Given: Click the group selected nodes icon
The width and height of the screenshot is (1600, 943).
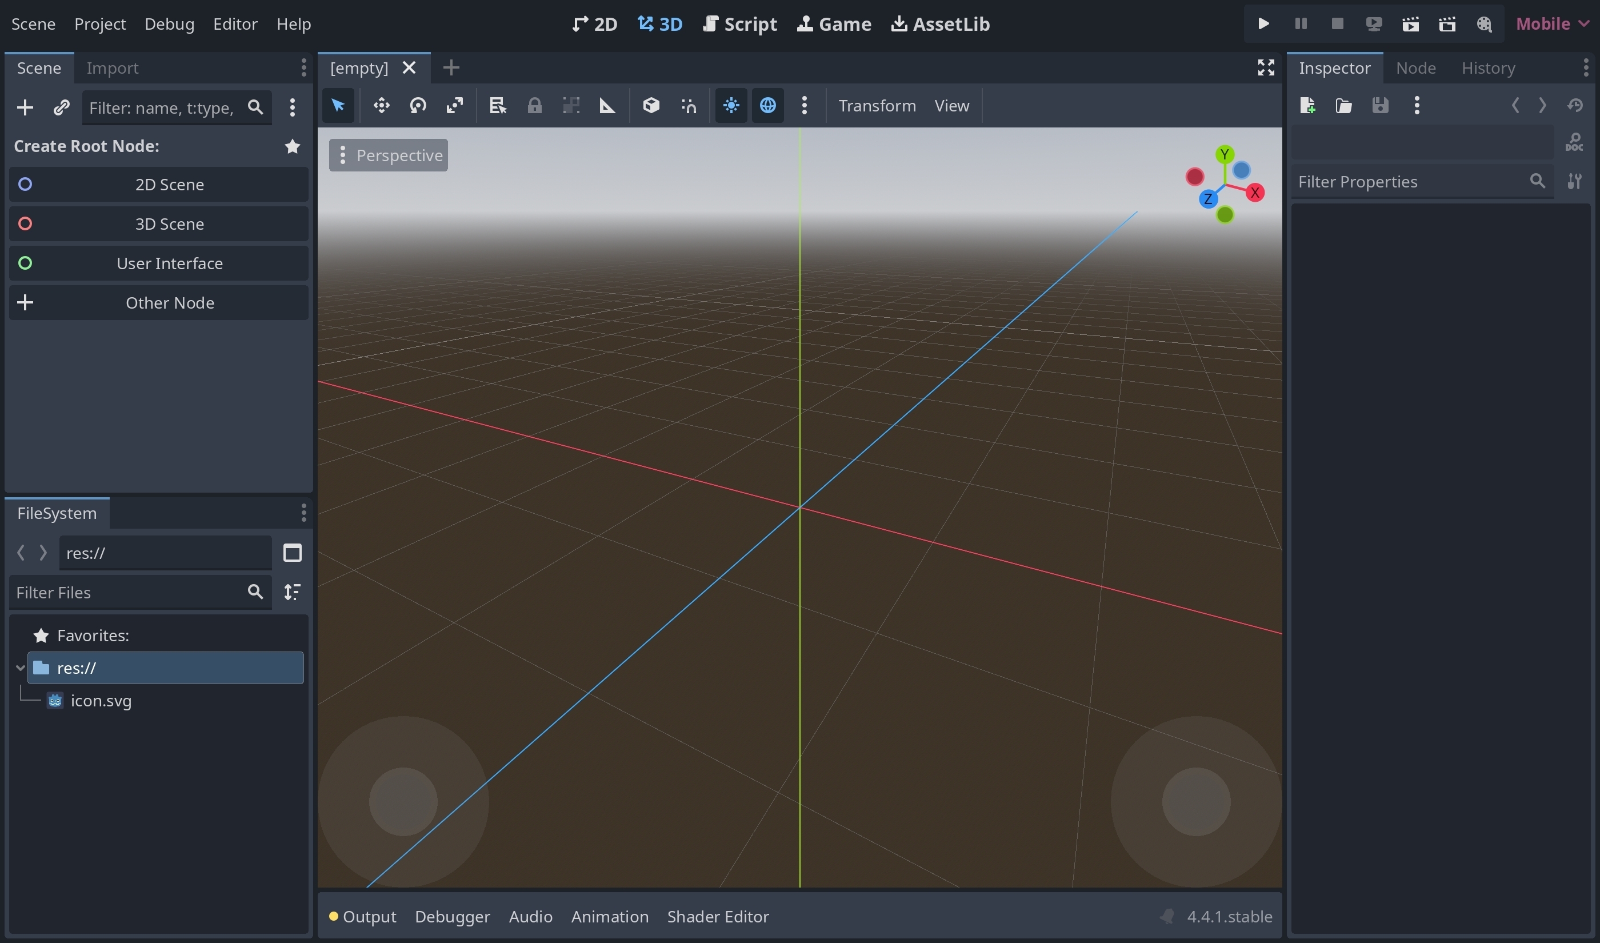Looking at the screenshot, I should [571, 106].
